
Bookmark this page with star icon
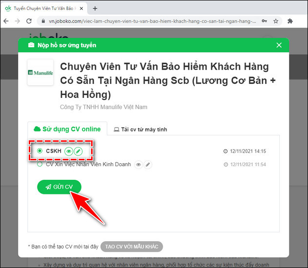click(276, 21)
